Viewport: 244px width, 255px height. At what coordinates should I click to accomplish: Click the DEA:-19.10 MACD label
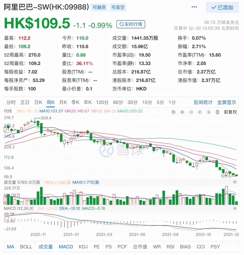tap(70, 209)
